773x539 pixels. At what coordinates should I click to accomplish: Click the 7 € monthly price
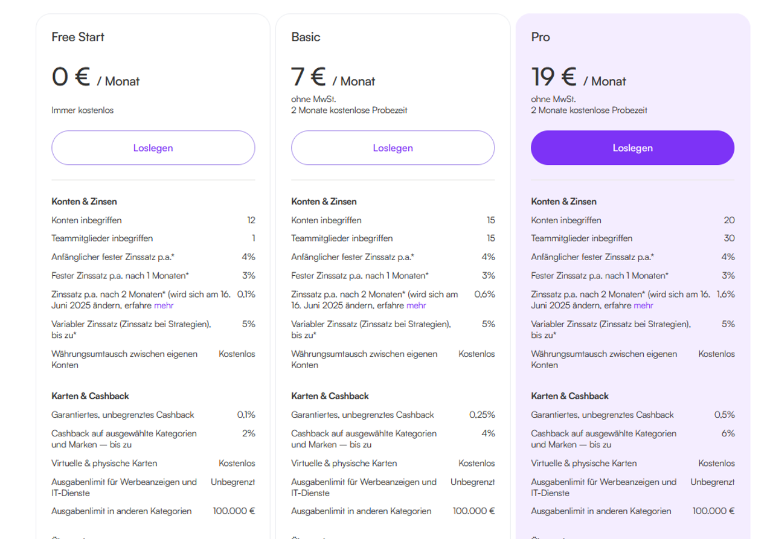point(309,77)
